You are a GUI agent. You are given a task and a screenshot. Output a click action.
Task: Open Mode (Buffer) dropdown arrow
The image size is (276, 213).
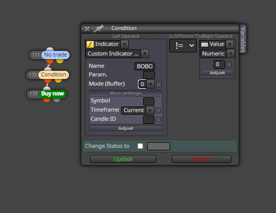[150, 84]
